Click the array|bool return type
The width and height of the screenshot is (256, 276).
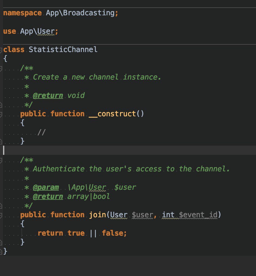click(x=88, y=196)
